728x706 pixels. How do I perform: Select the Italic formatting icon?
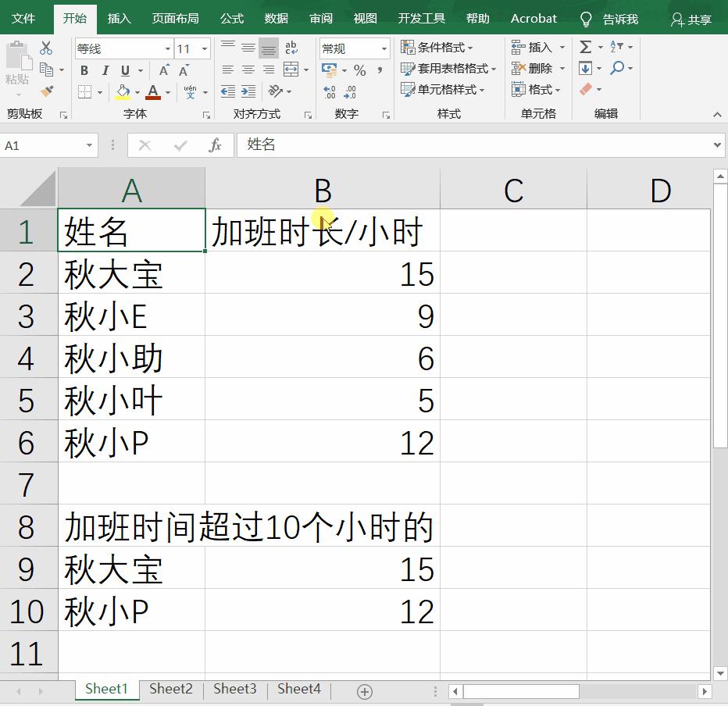[x=105, y=70]
